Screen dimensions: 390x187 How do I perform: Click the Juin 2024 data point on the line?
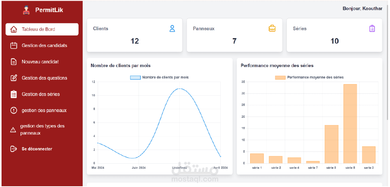coord(139,156)
